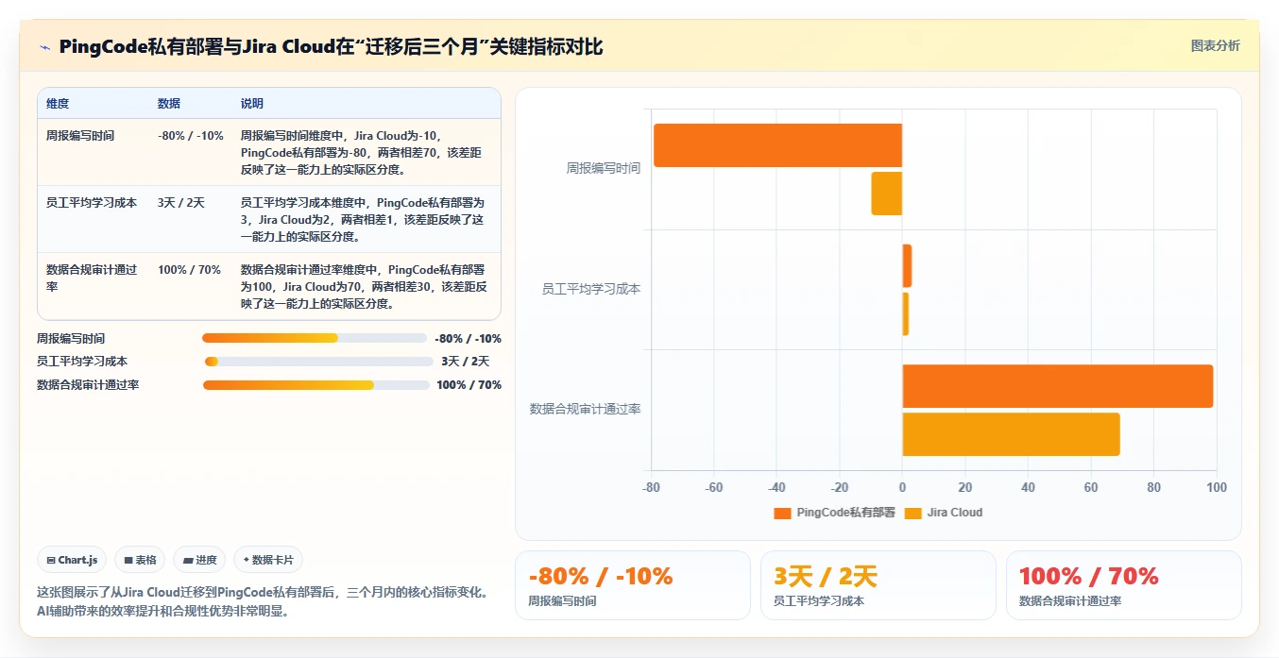Toggle the PingCode私有部署 legend entry
Viewport: 1279px width, 658px height.
pyautogui.click(x=834, y=513)
